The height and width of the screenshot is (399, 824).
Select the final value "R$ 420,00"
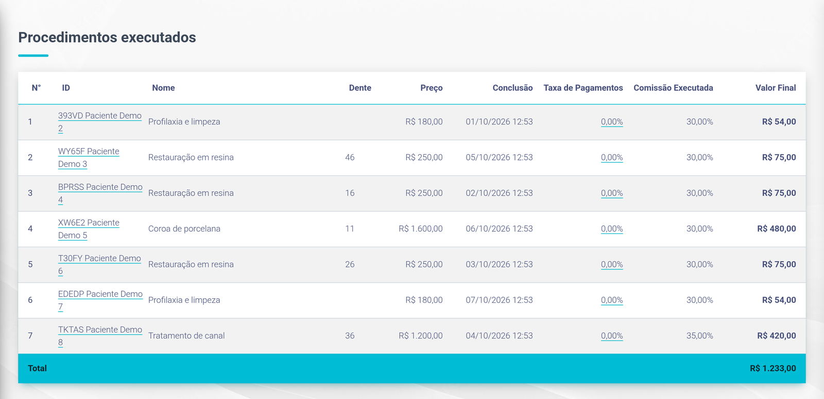click(777, 336)
